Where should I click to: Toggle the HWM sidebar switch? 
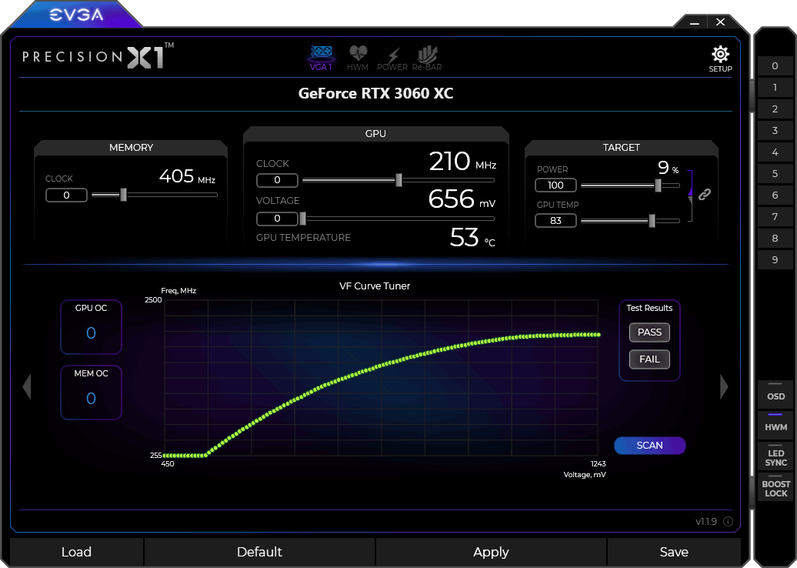coord(775,424)
